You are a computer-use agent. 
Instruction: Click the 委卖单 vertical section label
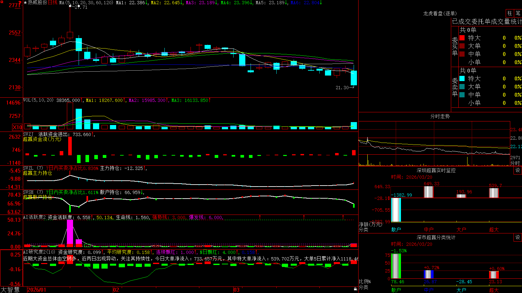pos(455,87)
